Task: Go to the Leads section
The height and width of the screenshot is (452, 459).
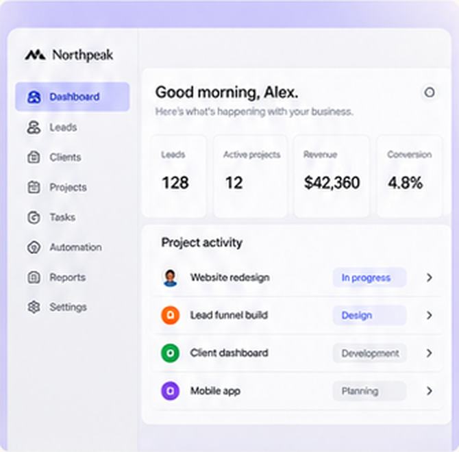Action: click(x=73, y=127)
